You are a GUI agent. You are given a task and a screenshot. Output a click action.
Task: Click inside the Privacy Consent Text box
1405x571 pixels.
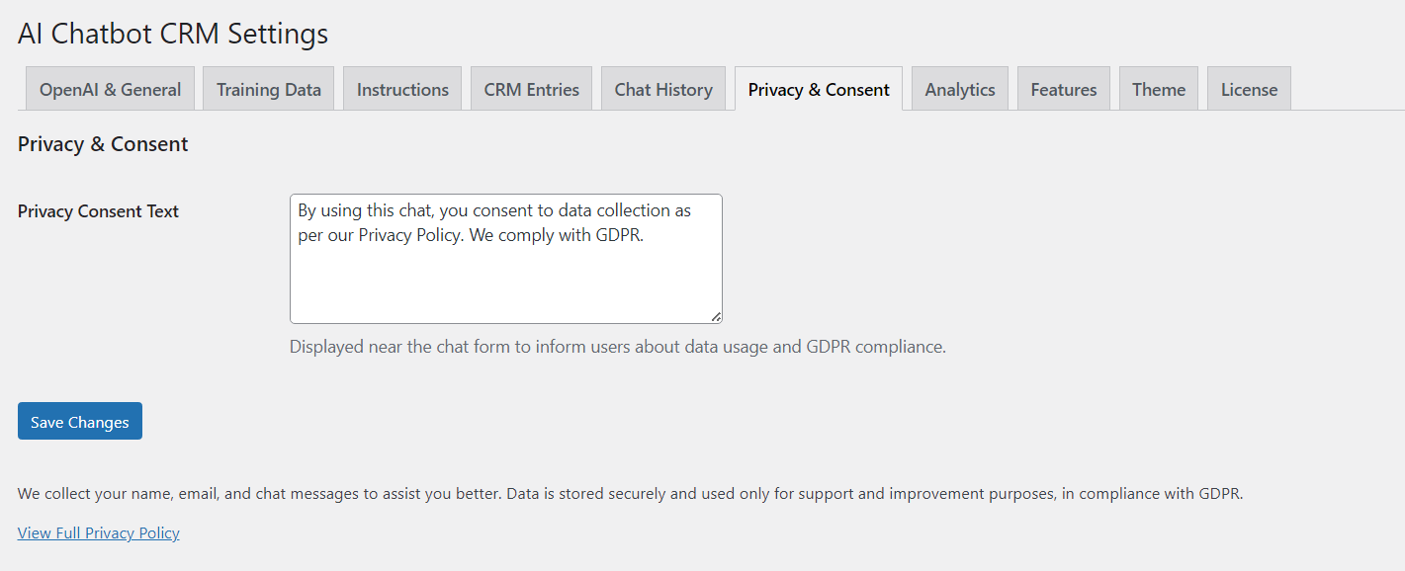(x=506, y=259)
